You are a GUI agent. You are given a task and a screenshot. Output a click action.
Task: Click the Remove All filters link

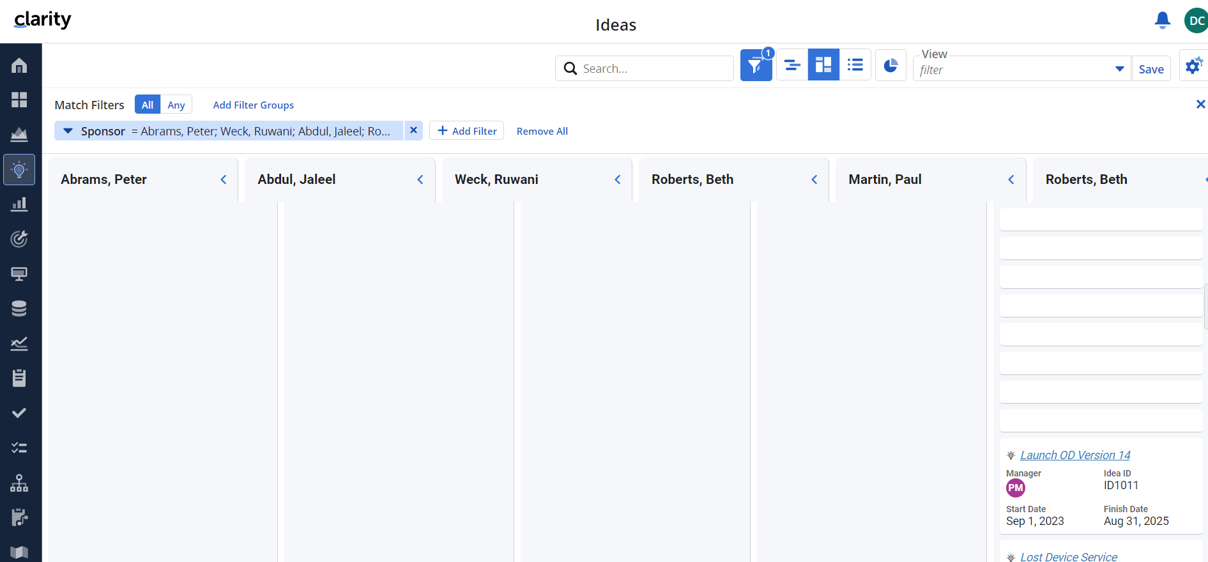pos(542,131)
